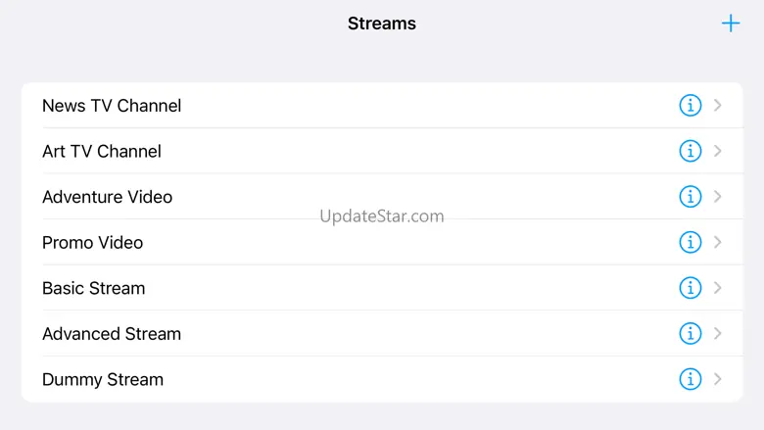Open info for Art TV Channel
The image size is (764, 430).
690,151
